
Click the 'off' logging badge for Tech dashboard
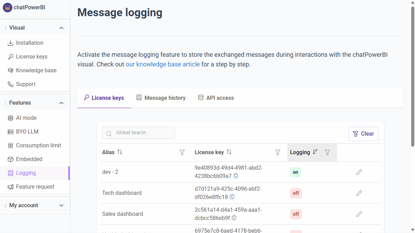[x=296, y=193]
